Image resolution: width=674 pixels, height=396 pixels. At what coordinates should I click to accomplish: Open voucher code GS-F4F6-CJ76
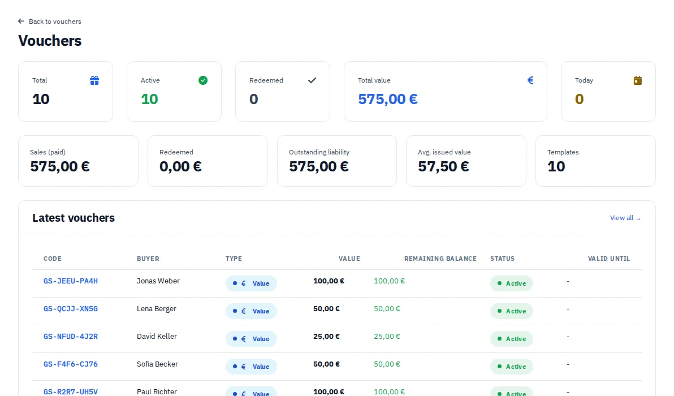click(71, 364)
